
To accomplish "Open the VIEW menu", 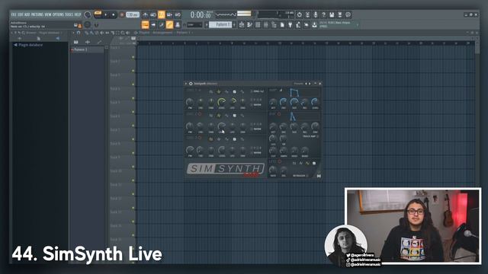I will (x=48, y=14).
